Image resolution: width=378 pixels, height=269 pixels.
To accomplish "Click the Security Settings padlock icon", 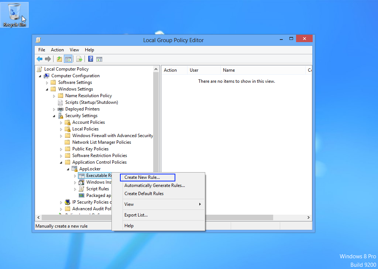I will 61,116.
